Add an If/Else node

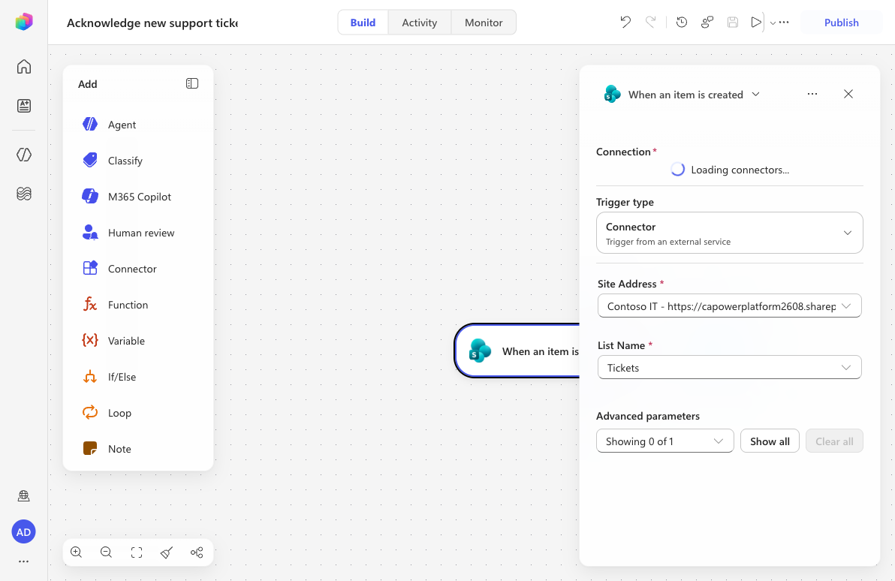138,377
